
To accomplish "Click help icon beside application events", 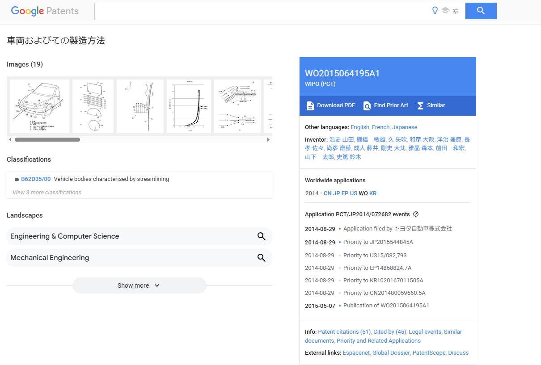I will [416, 214].
